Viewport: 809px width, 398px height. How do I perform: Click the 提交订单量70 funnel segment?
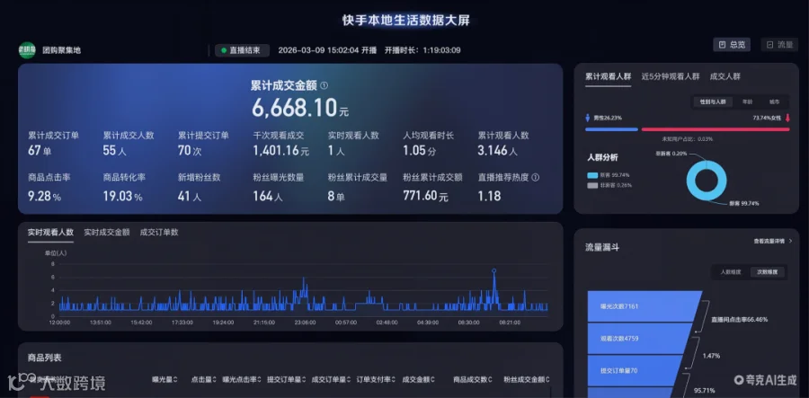pyautogui.click(x=637, y=371)
